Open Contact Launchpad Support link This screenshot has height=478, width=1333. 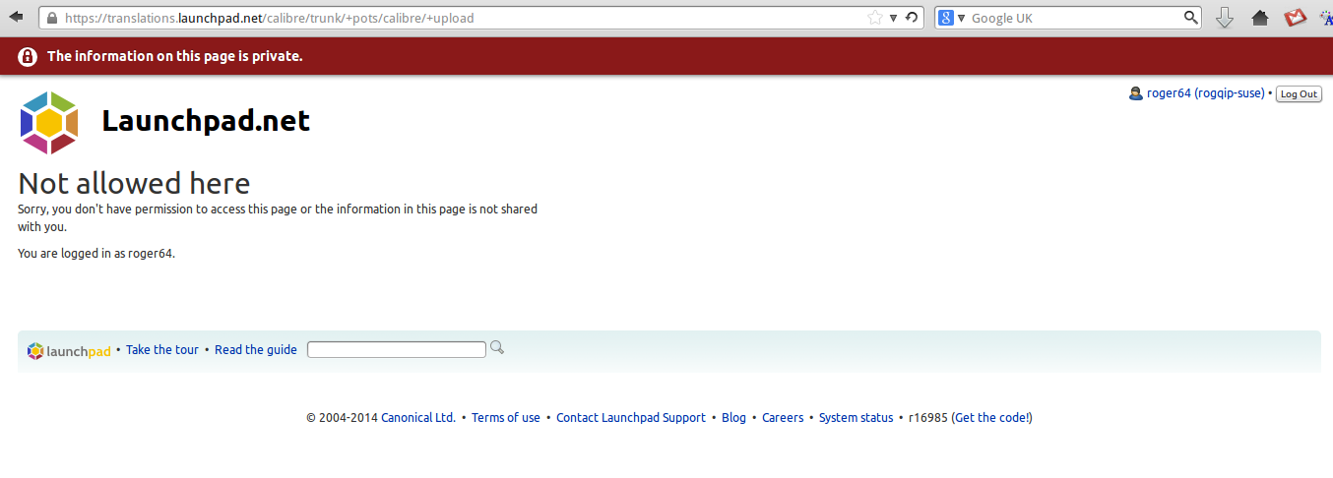click(631, 418)
